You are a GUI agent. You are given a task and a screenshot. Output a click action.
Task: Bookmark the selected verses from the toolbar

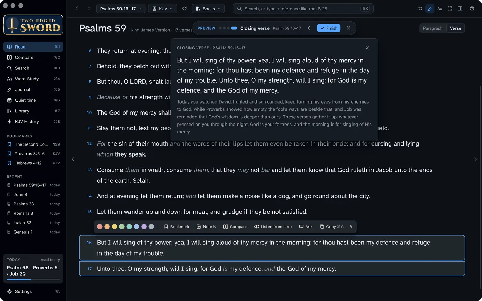coord(177,227)
